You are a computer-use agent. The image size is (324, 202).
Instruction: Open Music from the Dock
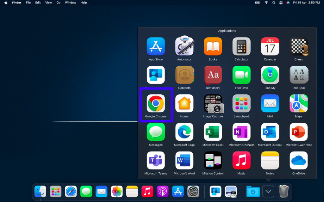point(147,191)
